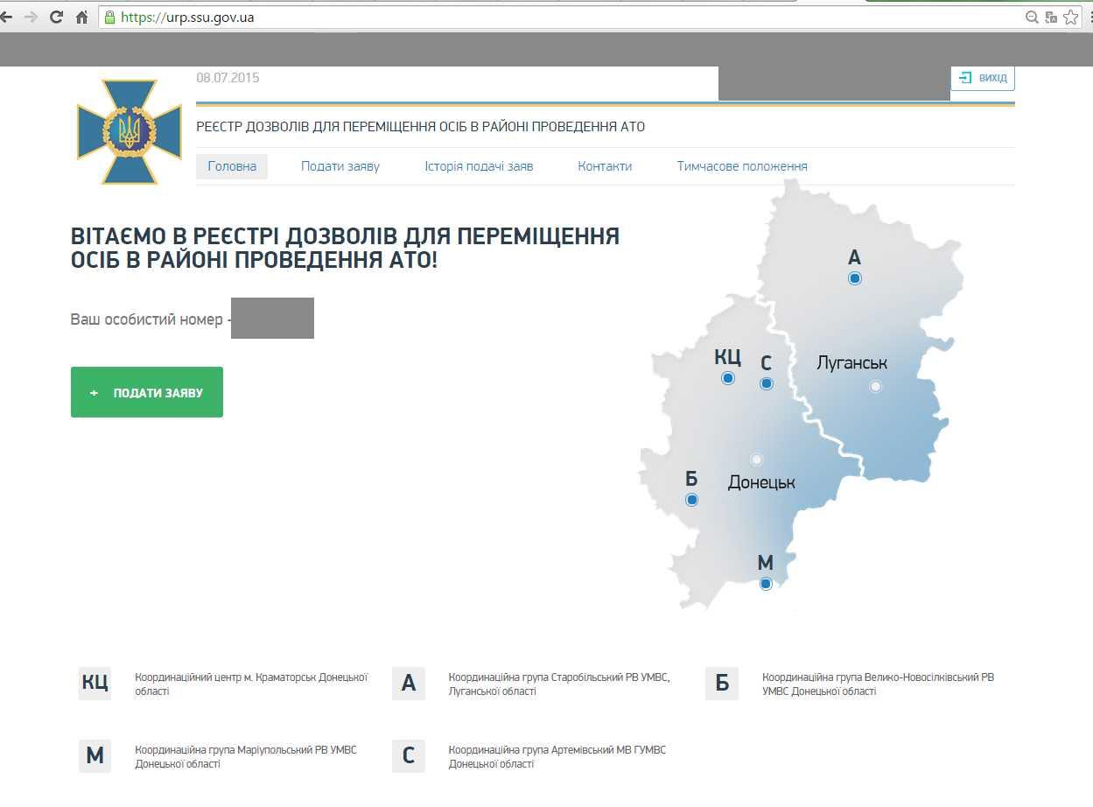Click the КЦ marker dot on the map
This screenshot has width=1093, height=807.
(727, 378)
